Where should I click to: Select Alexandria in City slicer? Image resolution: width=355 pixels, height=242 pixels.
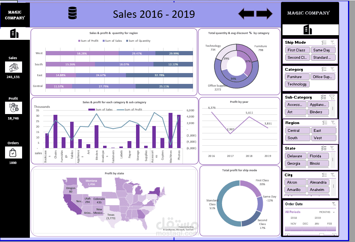tap(318, 182)
